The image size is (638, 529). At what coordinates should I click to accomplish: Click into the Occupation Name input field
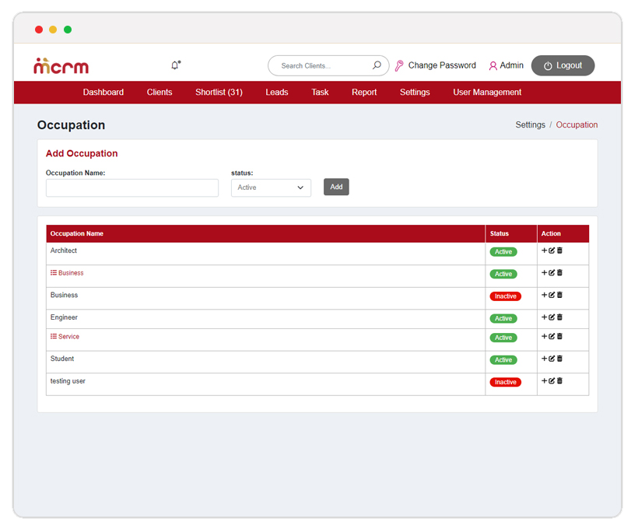click(x=132, y=187)
